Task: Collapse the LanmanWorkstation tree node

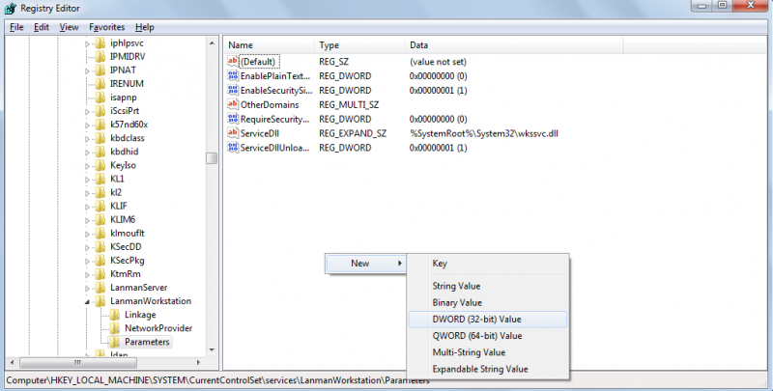Action: (87, 302)
